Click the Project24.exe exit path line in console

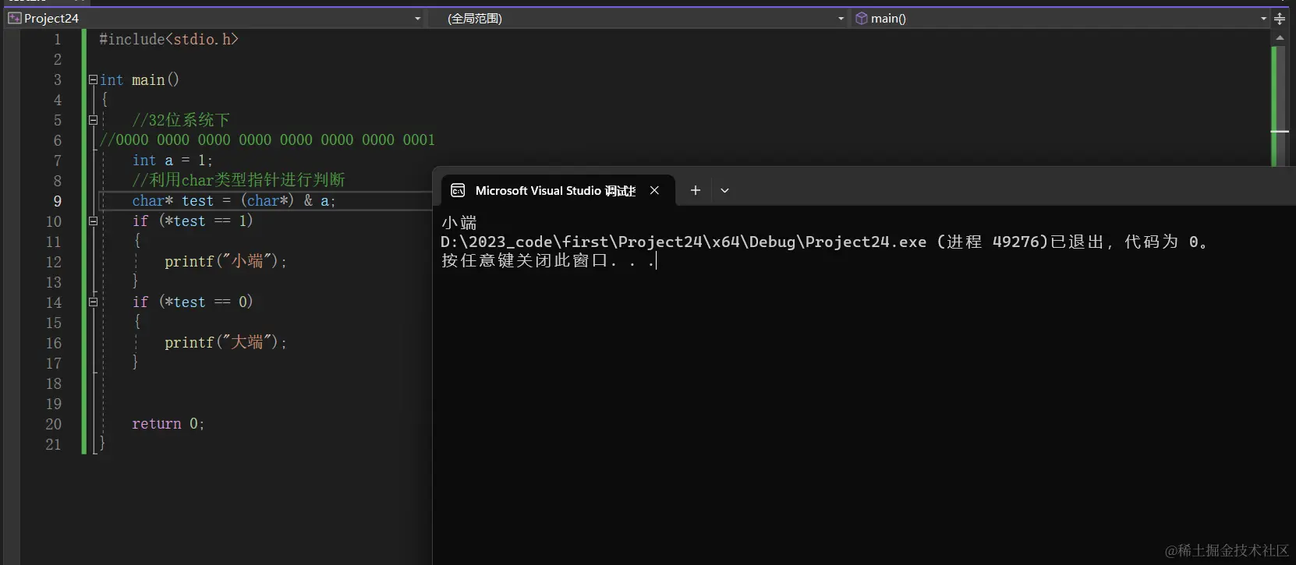point(825,242)
